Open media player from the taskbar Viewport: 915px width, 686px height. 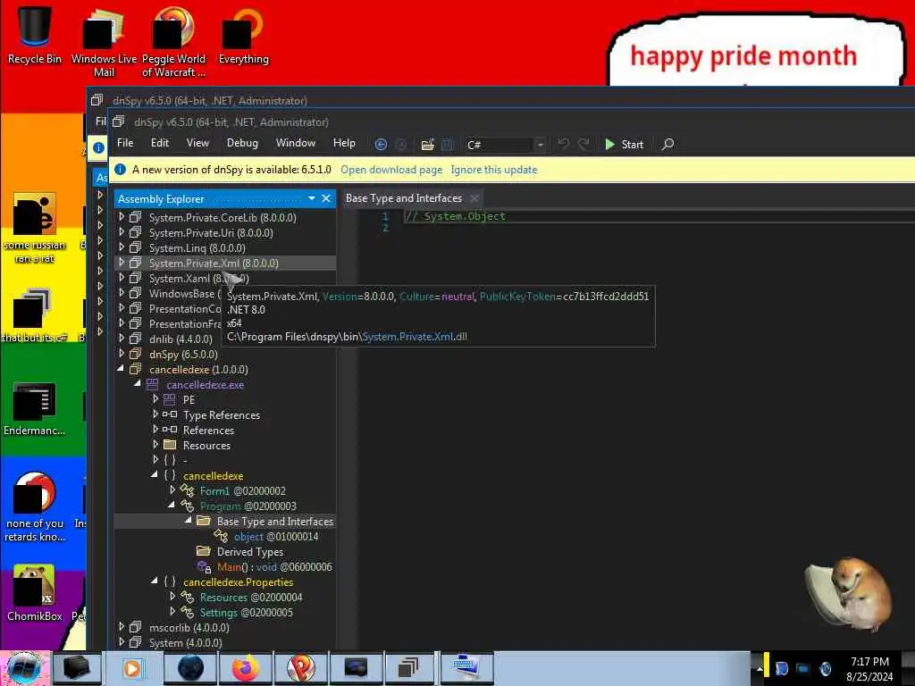pyautogui.click(x=132, y=668)
